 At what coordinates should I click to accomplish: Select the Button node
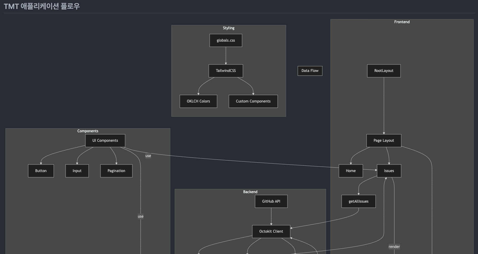click(41, 171)
